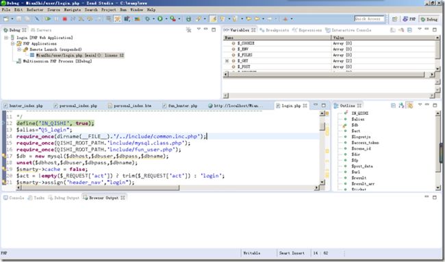Open the fun_hunter.php editor tab

pyautogui.click(x=179, y=106)
